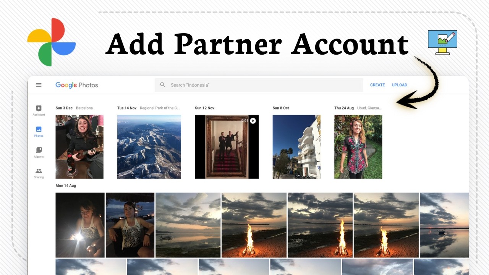Open the woman holding sparkler photo

click(80, 225)
